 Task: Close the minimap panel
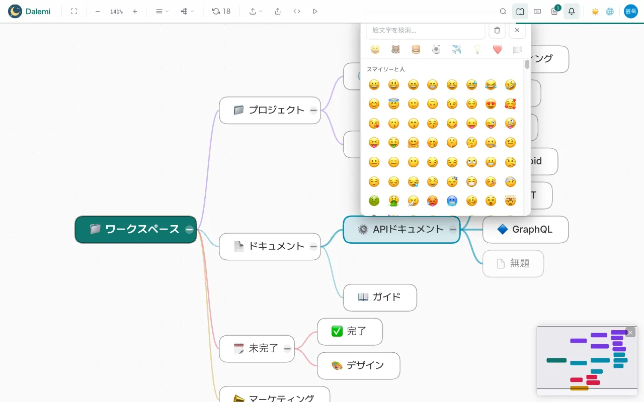[630, 332]
